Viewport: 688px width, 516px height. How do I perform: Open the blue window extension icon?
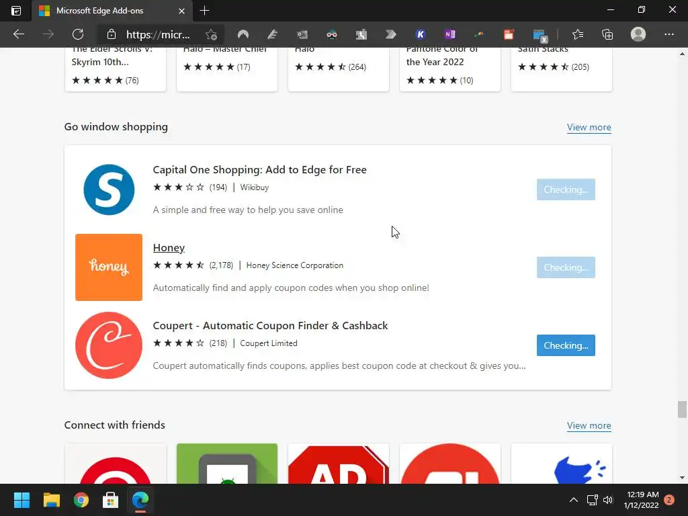(x=540, y=35)
